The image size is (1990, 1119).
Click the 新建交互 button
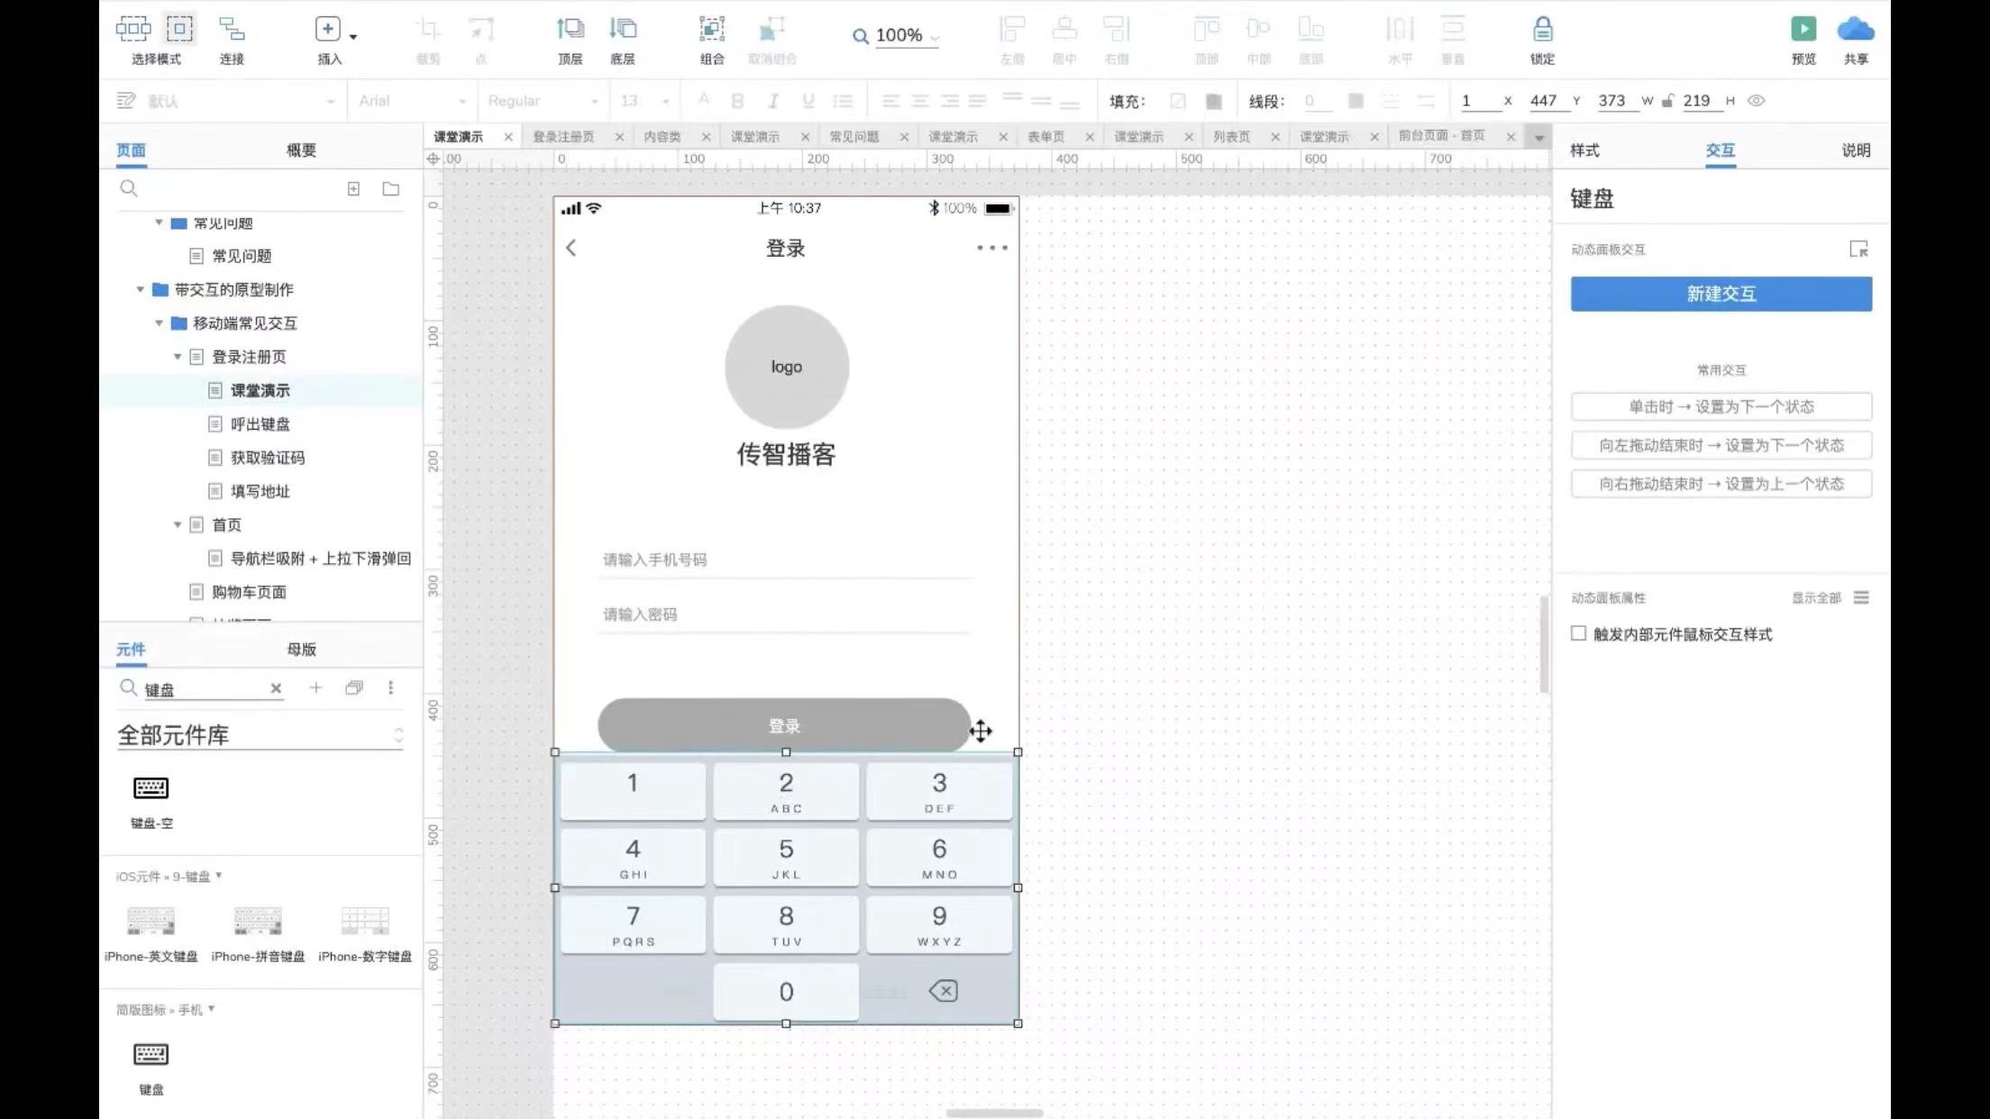tap(1721, 294)
